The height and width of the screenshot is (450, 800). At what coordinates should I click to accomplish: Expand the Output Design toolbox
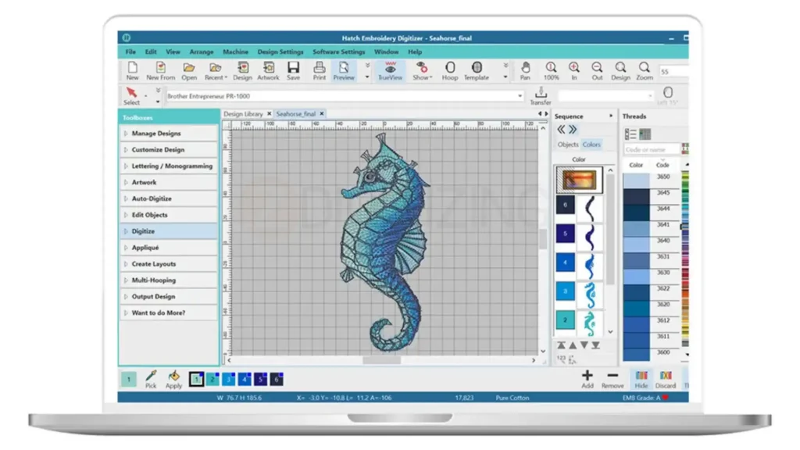(169, 296)
